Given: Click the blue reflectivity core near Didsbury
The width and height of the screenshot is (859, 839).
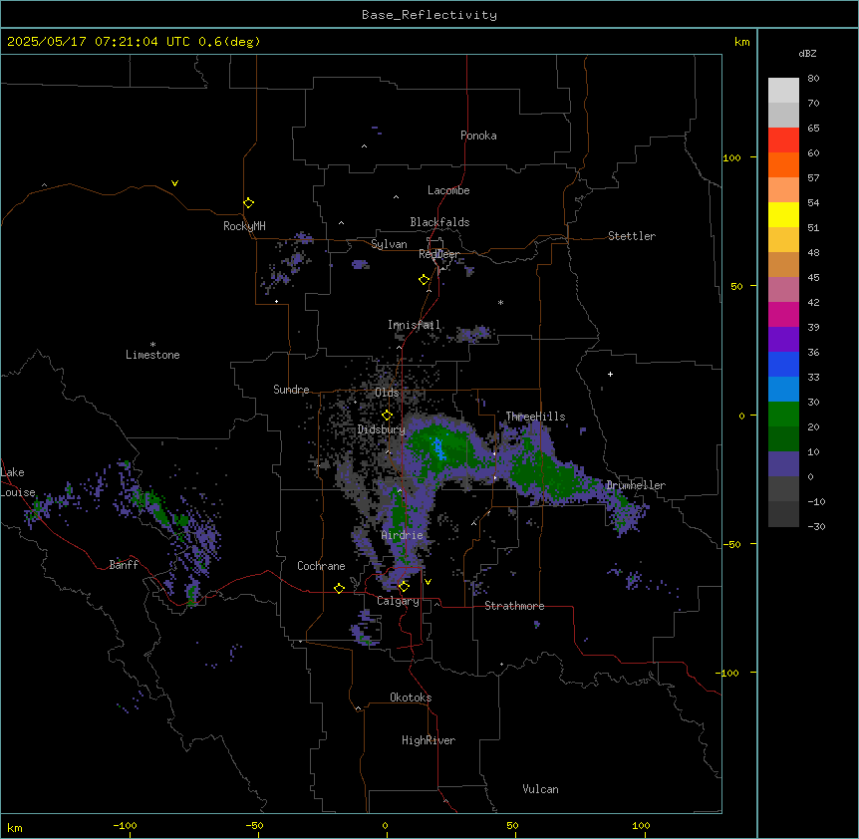Looking at the screenshot, I should click(x=438, y=449).
